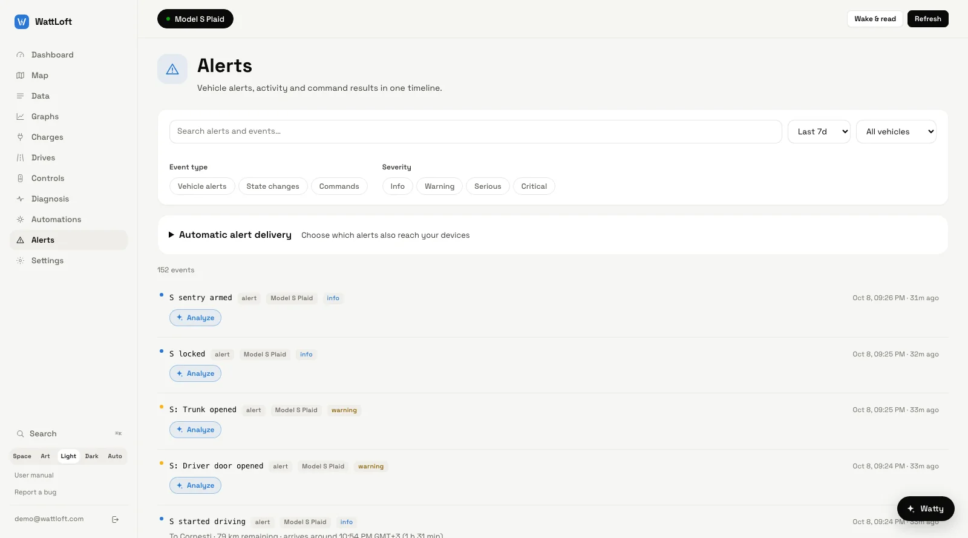This screenshot has height=538, width=968.
Task: Navigate to Drives page
Action: (68, 158)
